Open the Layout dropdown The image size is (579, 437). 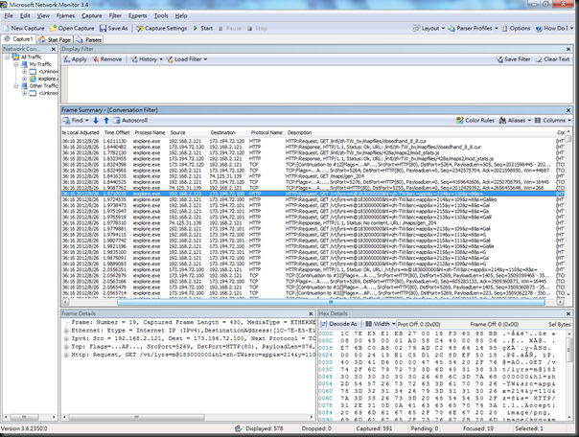click(428, 29)
